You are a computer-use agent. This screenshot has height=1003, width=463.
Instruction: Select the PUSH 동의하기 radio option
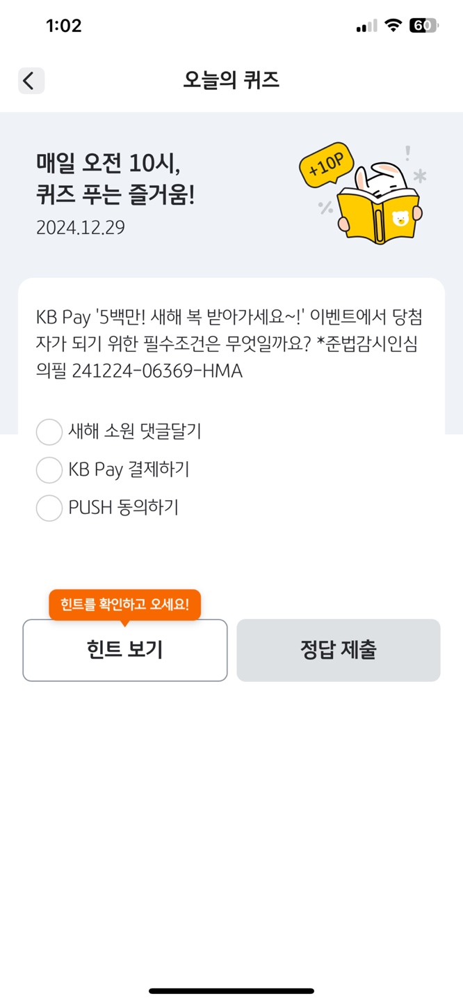click(x=49, y=508)
